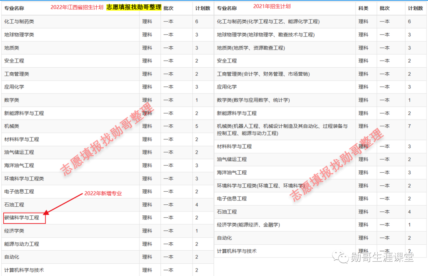This screenshot has width=428, height=276.
Task: Click 化工与制药类(化学工程与工艺、能源化学工程) in the 2021 table
Action: [268, 21]
